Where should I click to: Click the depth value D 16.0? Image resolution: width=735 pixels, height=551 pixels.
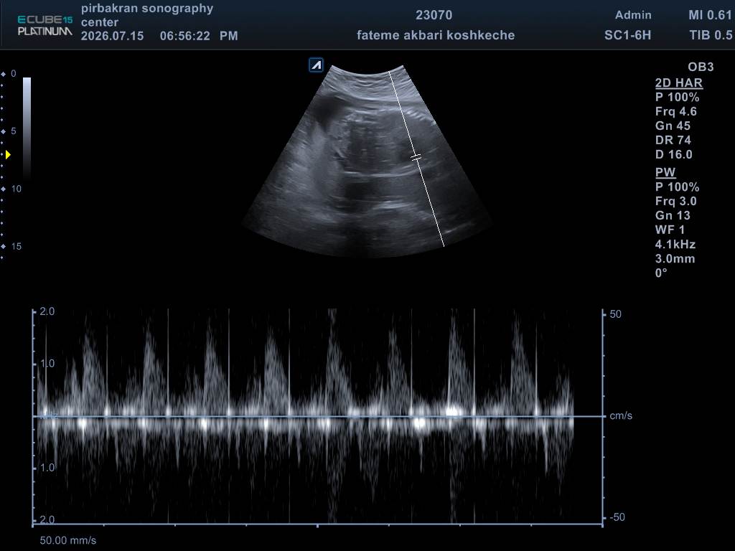673,155
